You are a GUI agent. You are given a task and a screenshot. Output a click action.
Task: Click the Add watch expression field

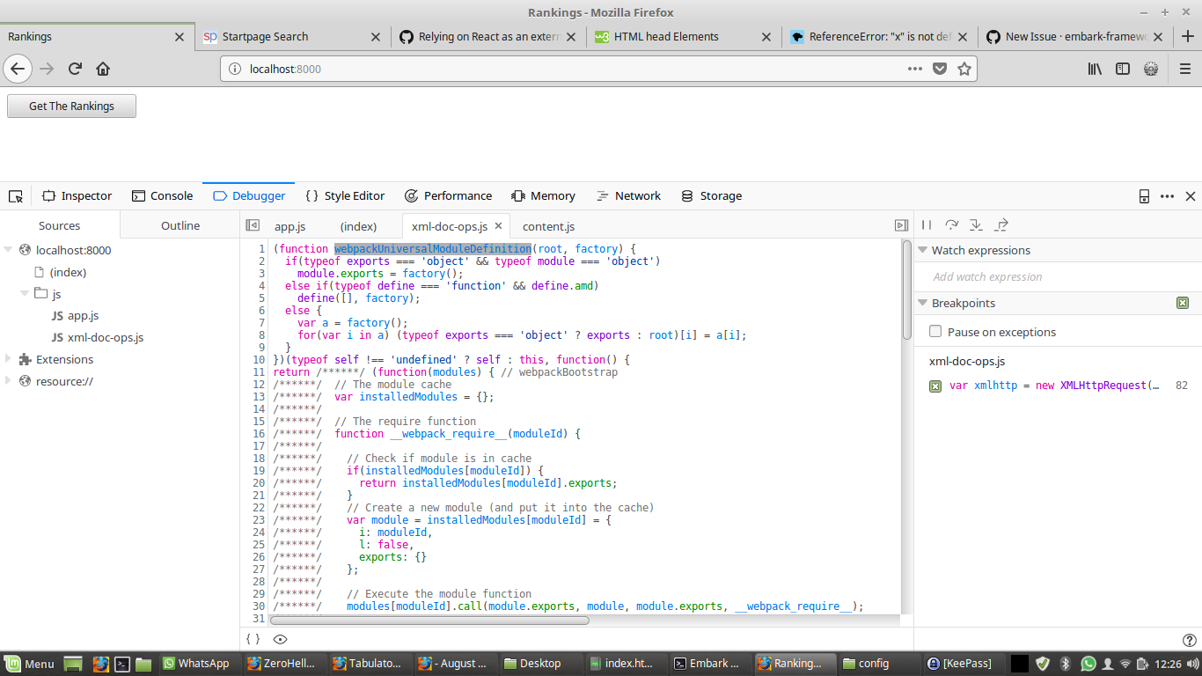[x=986, y=276]
